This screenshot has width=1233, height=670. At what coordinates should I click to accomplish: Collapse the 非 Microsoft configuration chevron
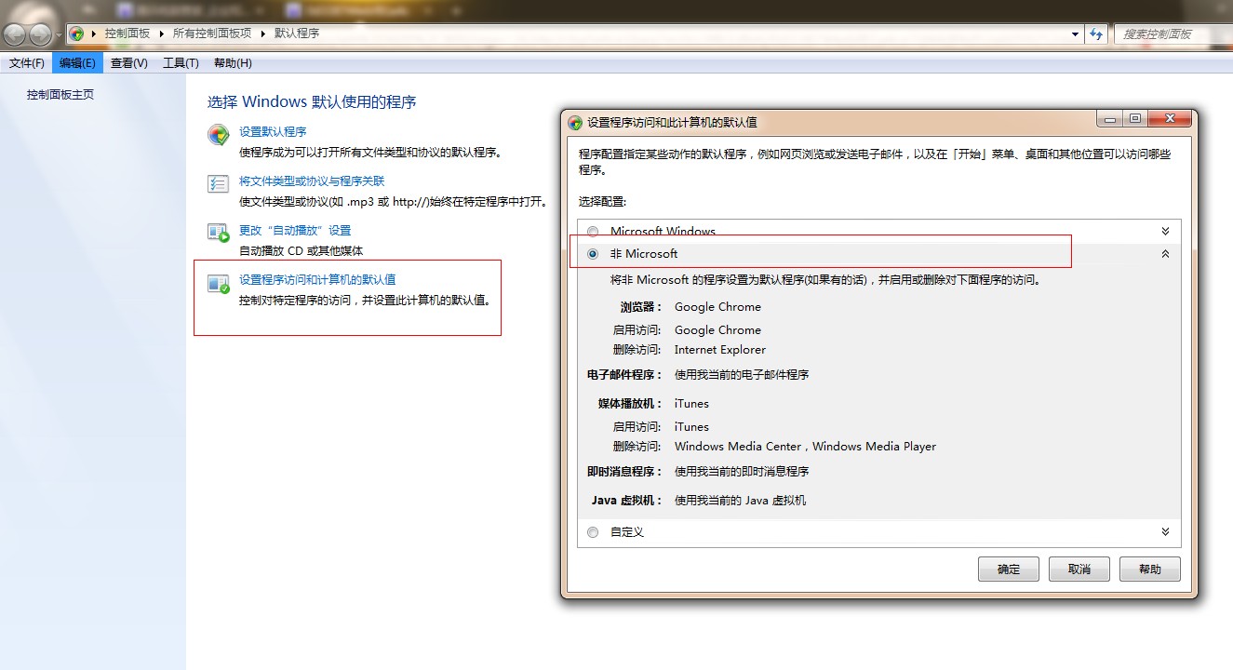tap(1165, 254)
